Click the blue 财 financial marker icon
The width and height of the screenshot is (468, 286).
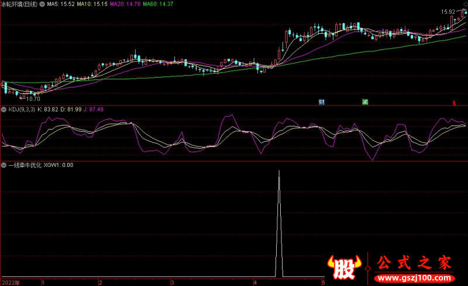click(x=321, y=102)
